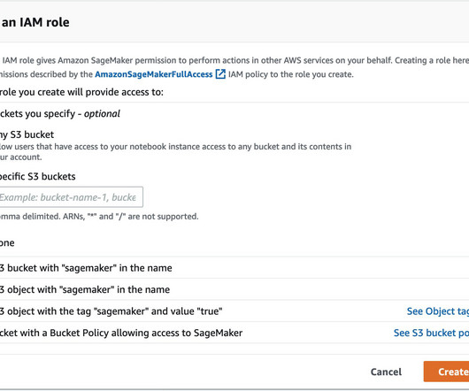Click the 'Comma delimited. ARNs' hint text

[99, 216]
